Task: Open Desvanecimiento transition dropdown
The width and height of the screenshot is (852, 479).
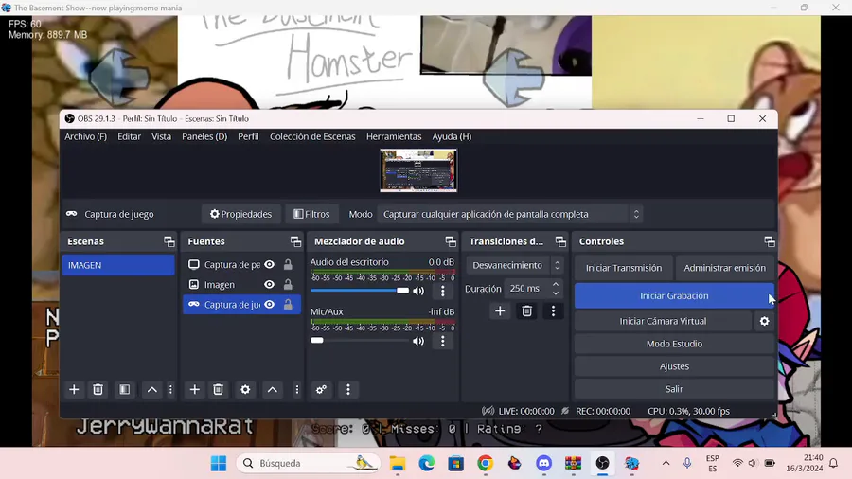Action: [x=515, y=265]
